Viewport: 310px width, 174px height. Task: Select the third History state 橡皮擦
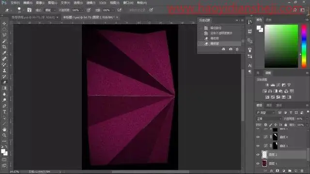click(219, 38)
